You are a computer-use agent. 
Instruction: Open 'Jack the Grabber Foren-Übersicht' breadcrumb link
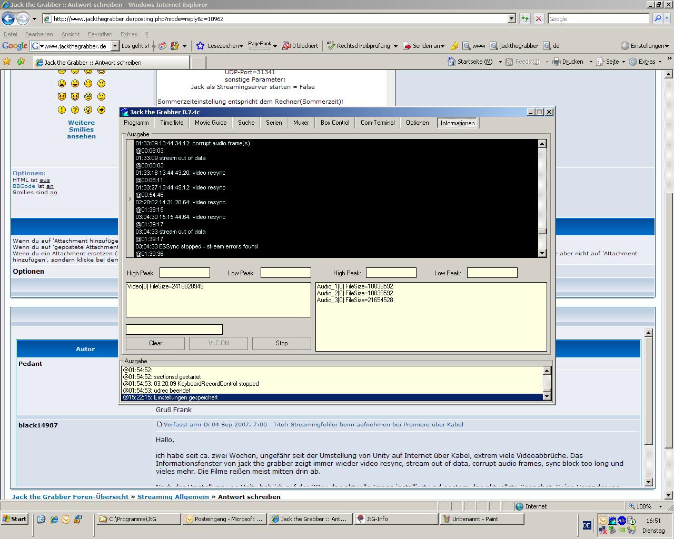coord(70,496)
